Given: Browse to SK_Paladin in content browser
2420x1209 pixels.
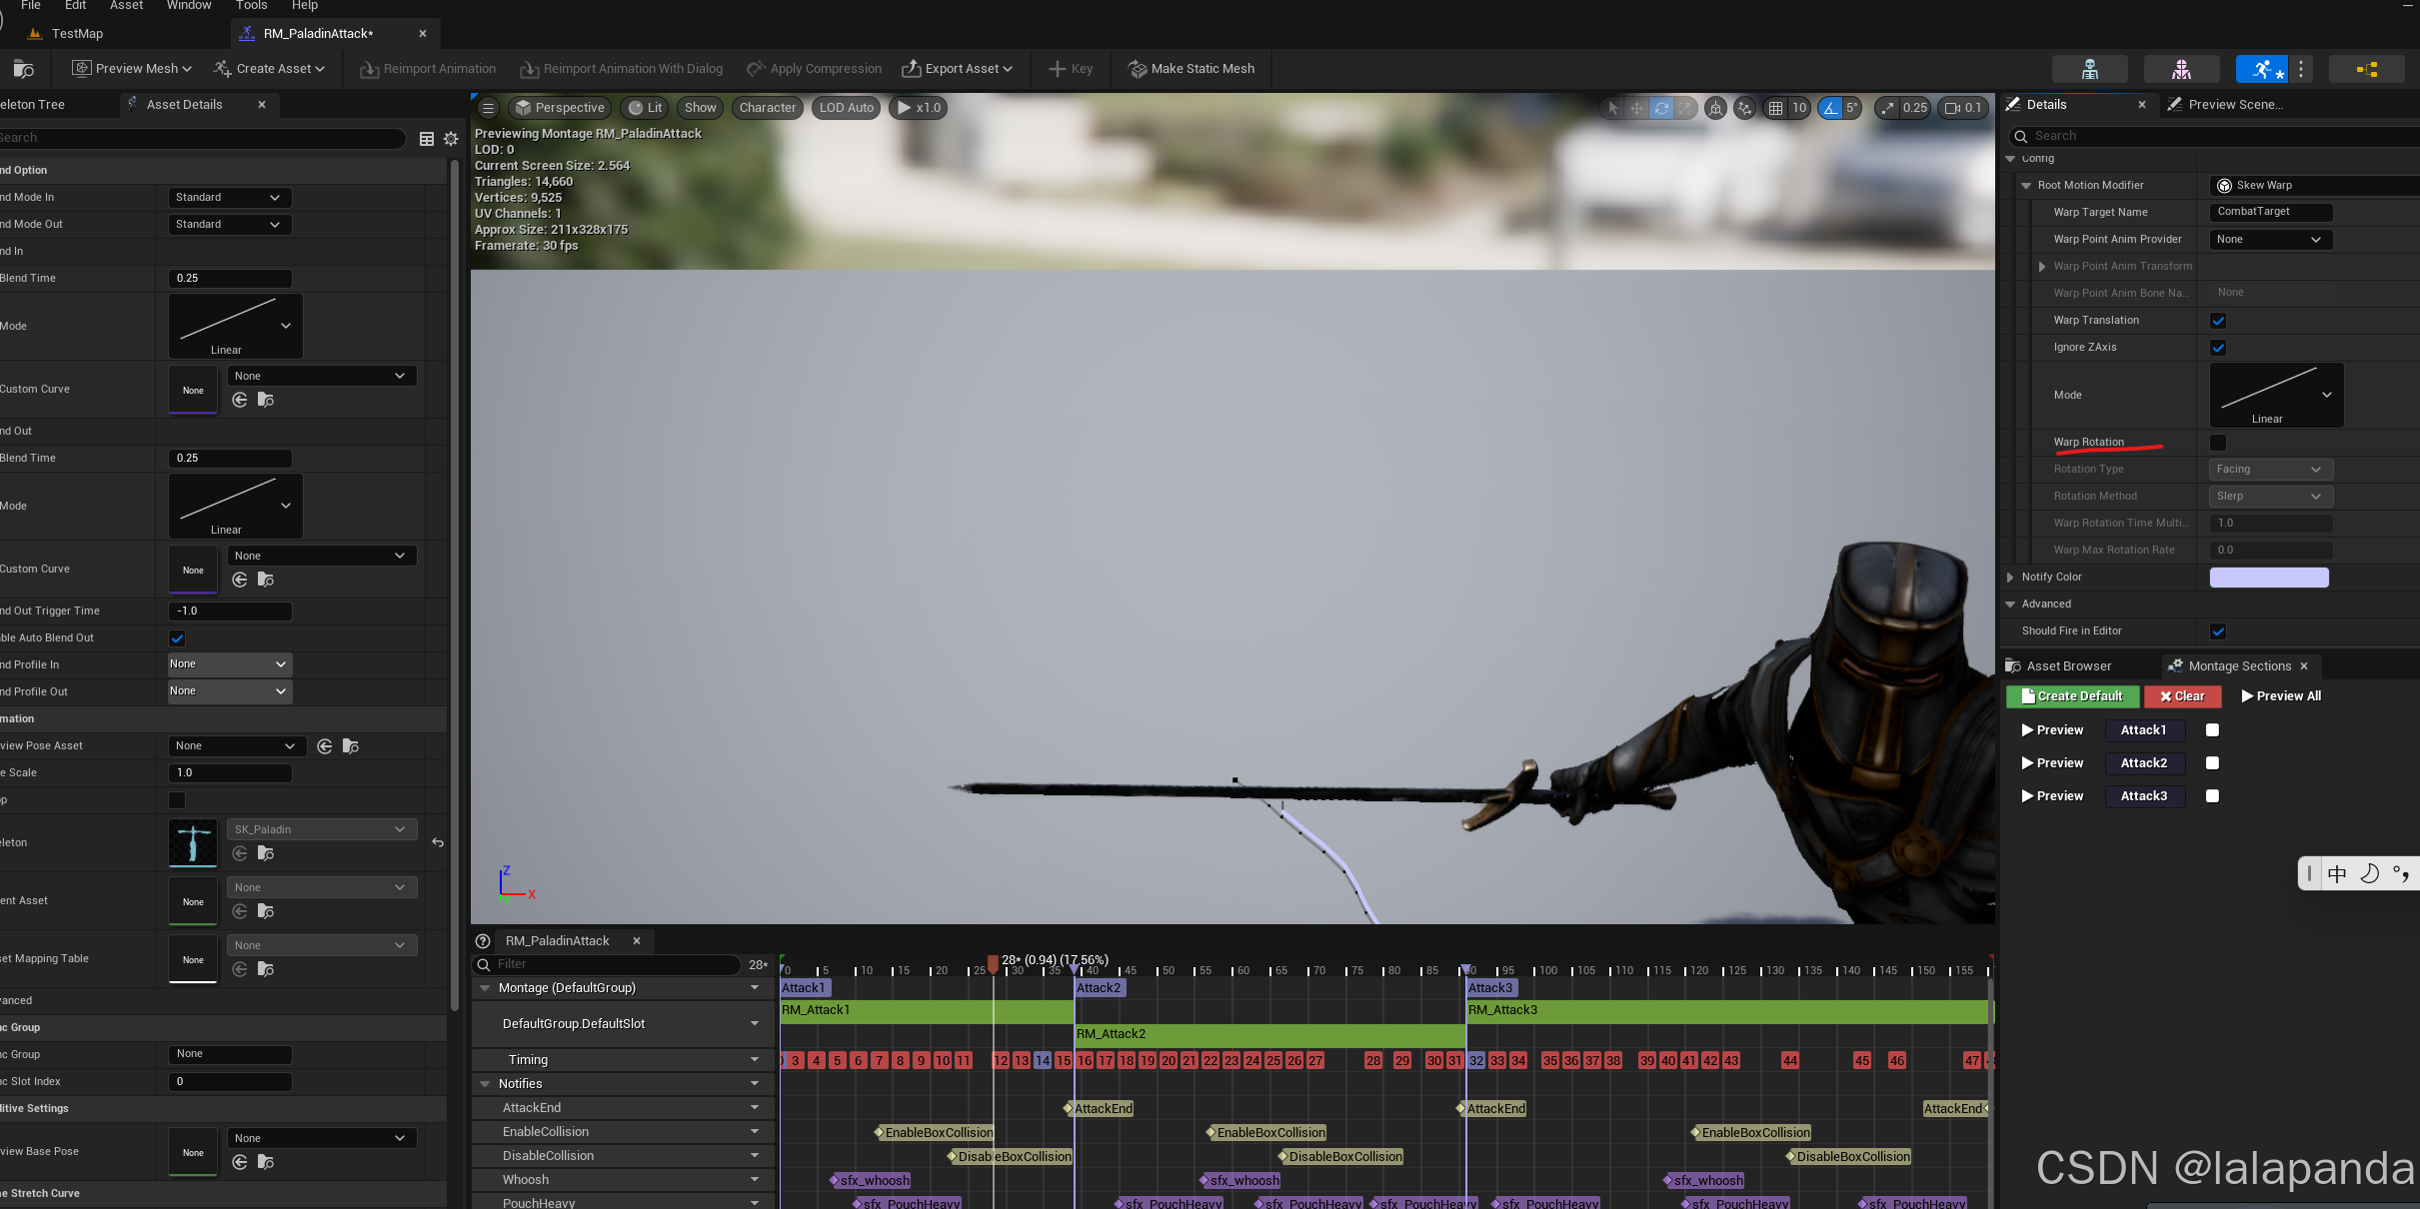Looking at the screenshot, I should coord(266,853).
